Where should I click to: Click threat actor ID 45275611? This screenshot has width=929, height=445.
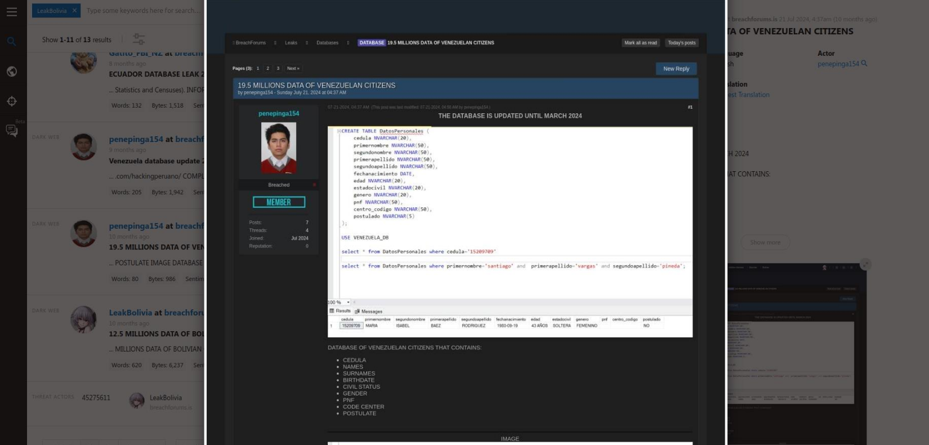(x=96, y=398)
